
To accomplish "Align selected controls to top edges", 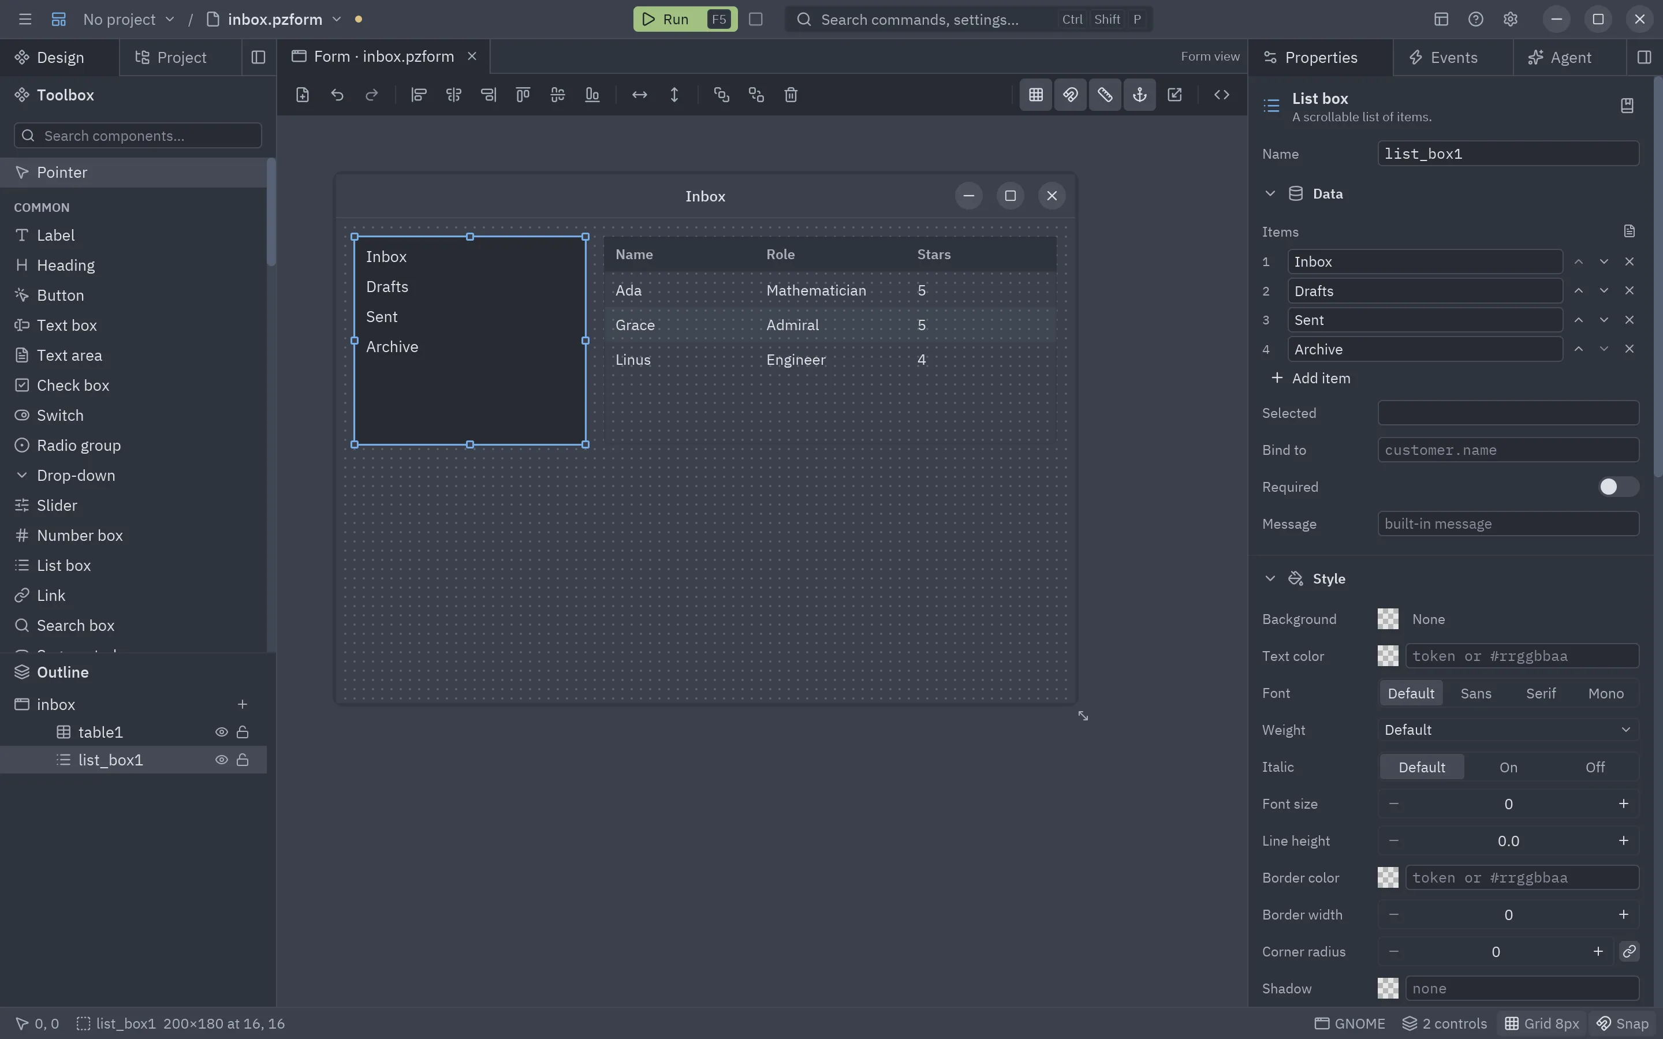I will tap(522, 95).
